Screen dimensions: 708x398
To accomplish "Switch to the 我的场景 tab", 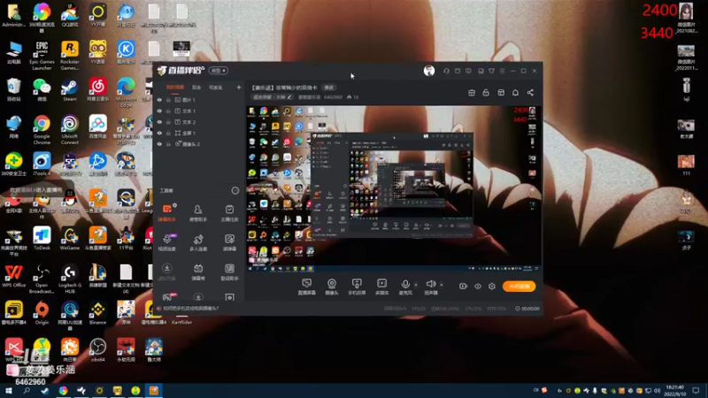I will pyautogui.click(x=175, y=88).
